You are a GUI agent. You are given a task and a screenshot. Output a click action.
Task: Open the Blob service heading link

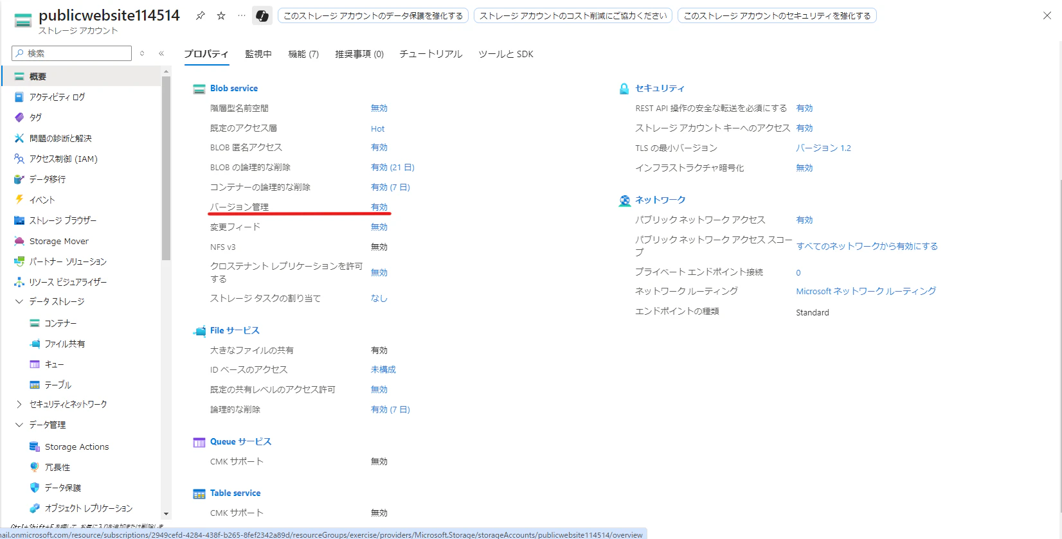(234, 88)
